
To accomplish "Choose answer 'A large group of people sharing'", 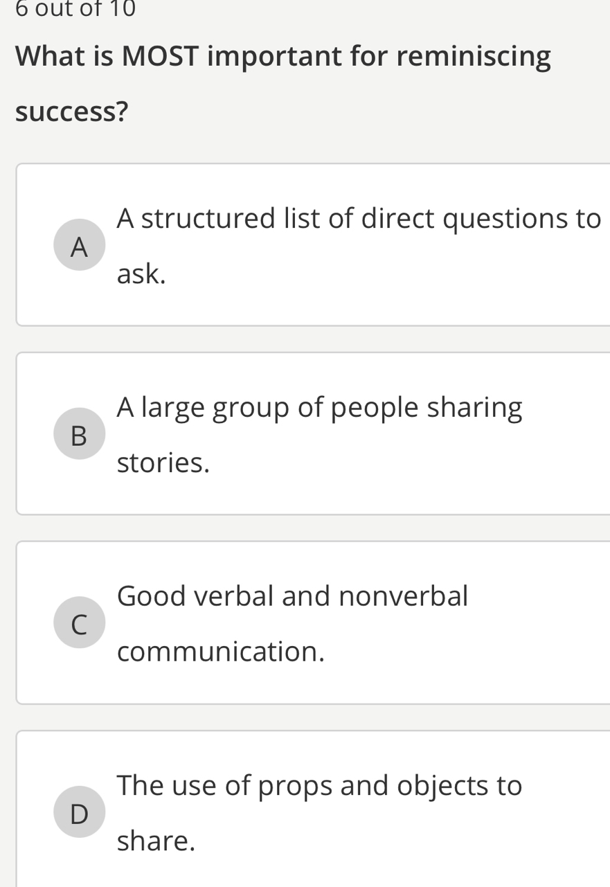I will click(x=319, y=407).
